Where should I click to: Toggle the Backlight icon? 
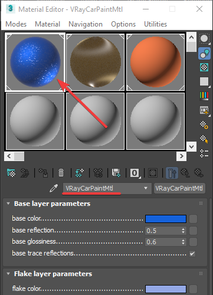(x=204, y=53)
